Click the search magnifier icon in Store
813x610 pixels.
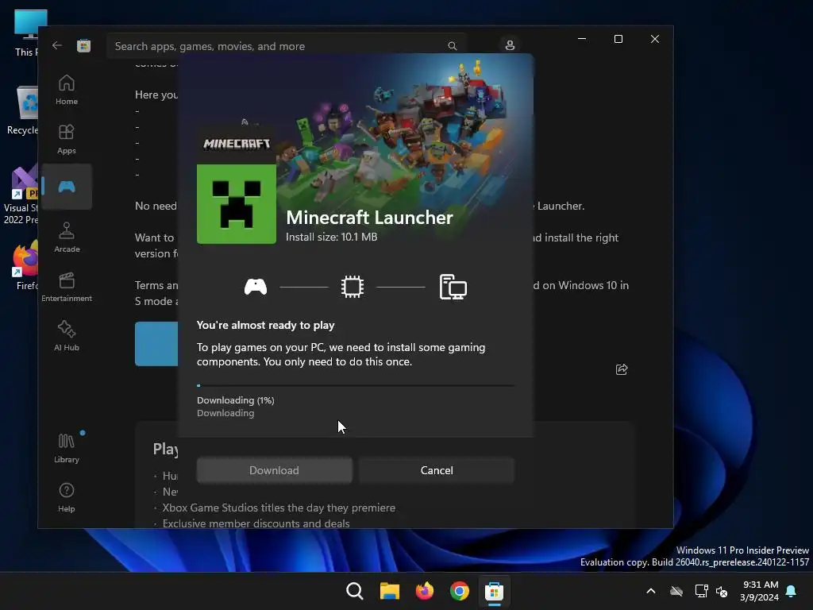click(452, 46)
